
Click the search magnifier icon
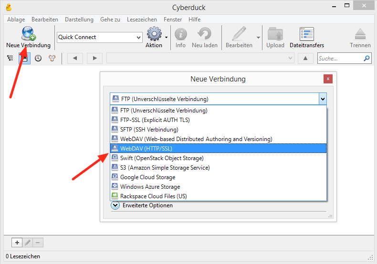point(367,58)
